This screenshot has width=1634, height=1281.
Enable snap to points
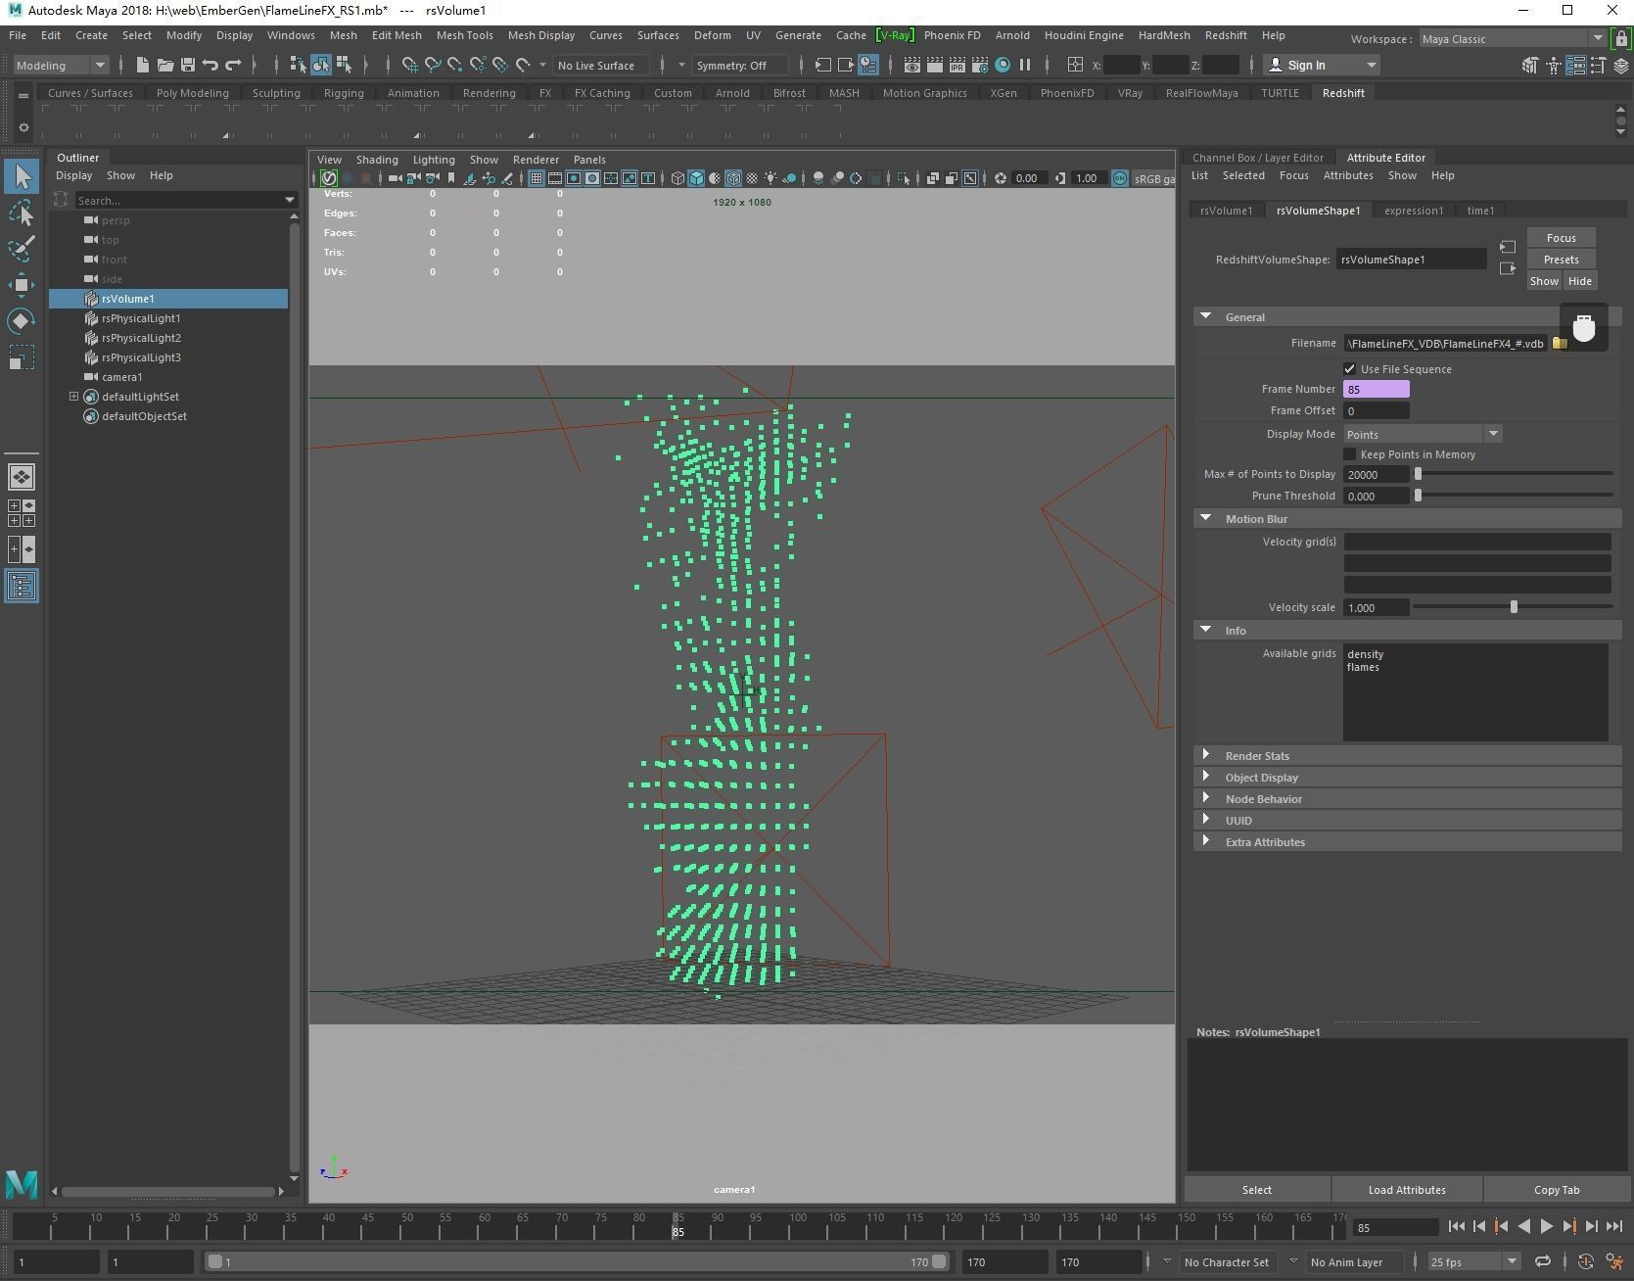(x=454, y=66)
